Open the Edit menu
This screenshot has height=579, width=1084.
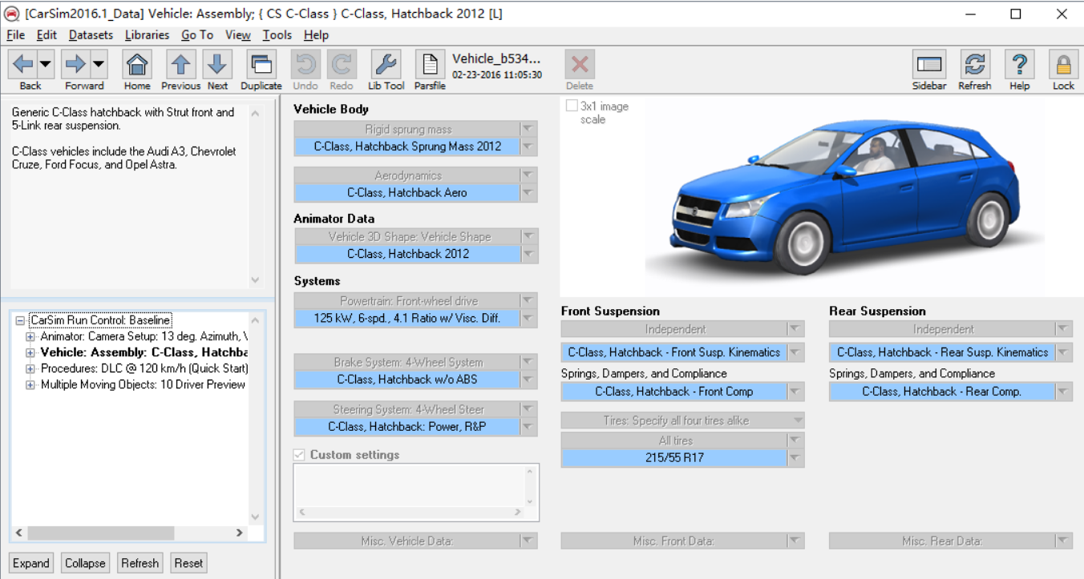pos(47,35)
